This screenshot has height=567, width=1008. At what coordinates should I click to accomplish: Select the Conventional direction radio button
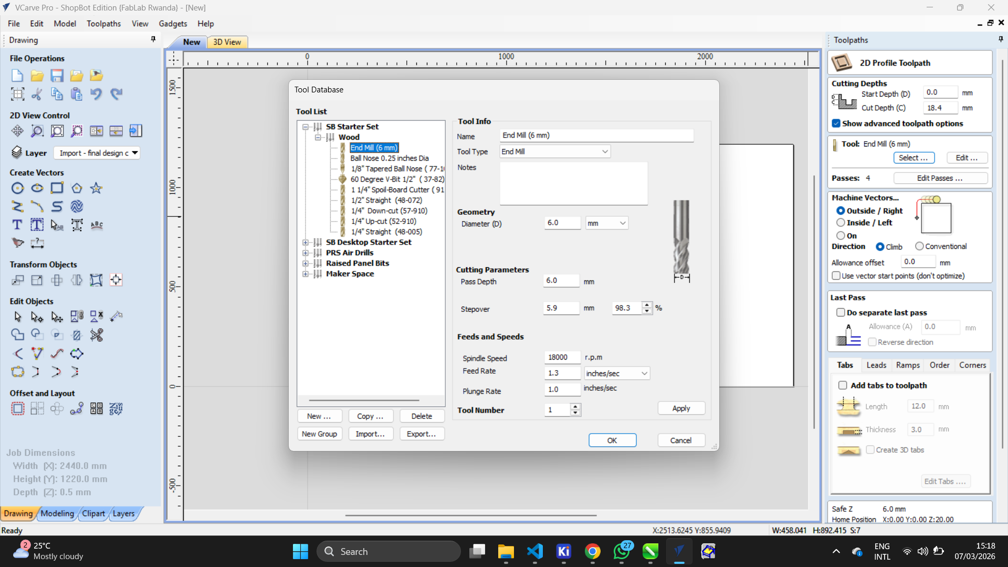click(x=919, y=246)
